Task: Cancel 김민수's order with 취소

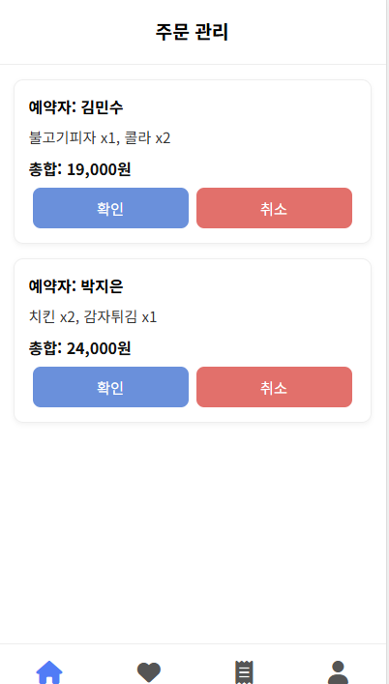Action: (274, 208)
